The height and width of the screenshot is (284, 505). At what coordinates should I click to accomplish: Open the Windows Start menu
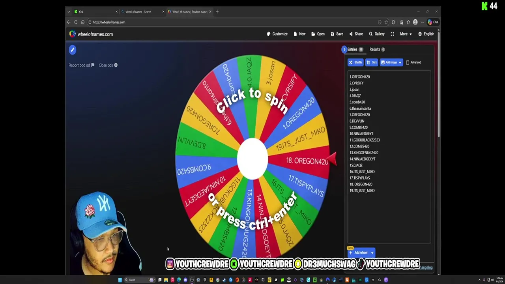(x=120, y=280)
